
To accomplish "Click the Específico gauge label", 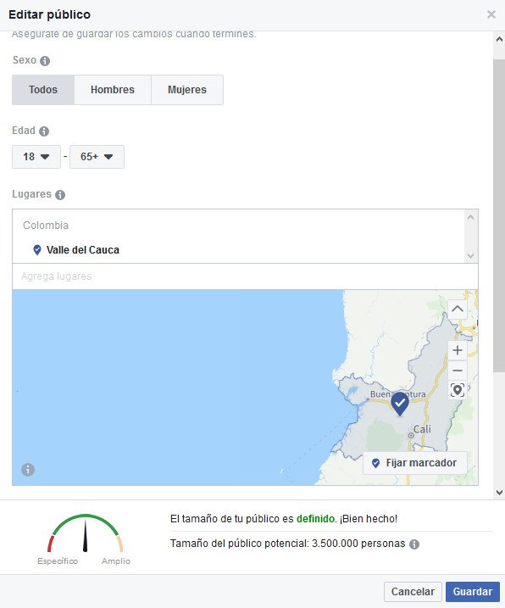I will [x=58, y=561].
